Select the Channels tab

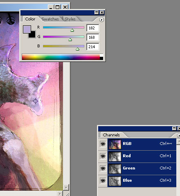tap(111, 135)
